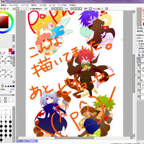Open the レイヤー(L) menu
The image size is (144, 144).
point(24,5)
